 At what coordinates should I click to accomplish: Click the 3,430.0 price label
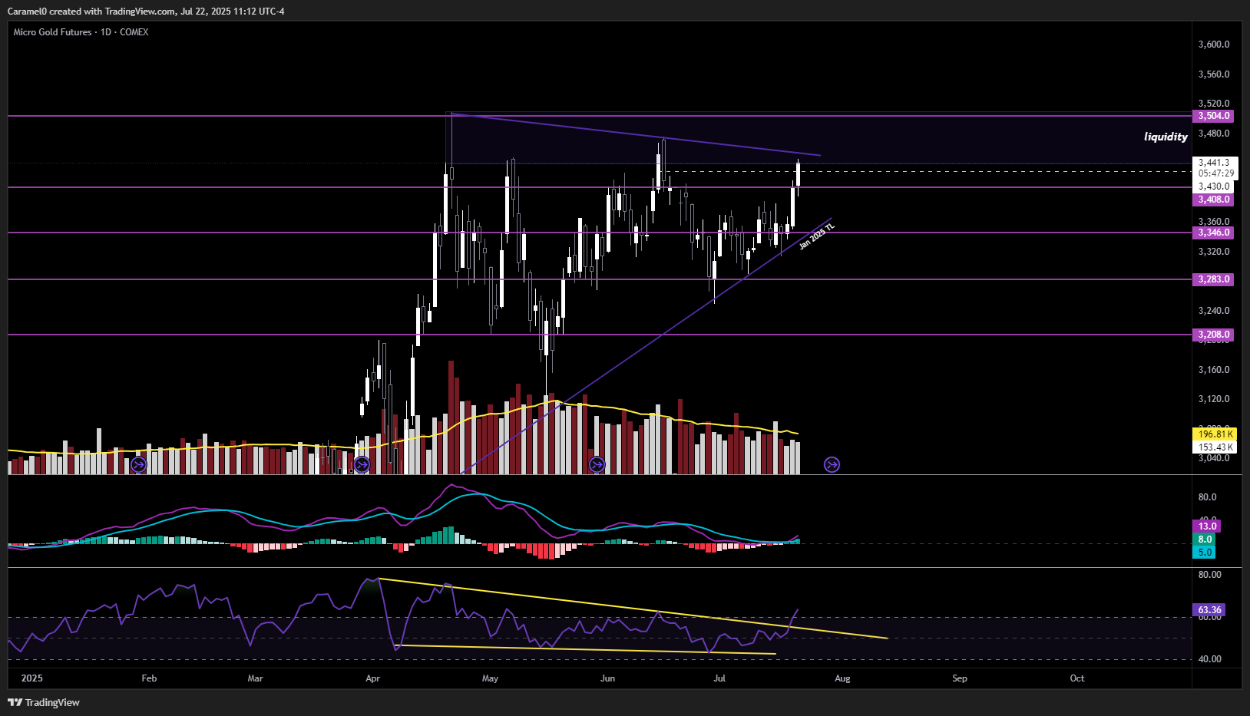click(1214, 186)
